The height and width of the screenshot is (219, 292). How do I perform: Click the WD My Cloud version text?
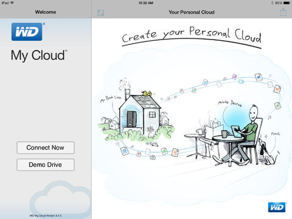pos(46,215)
